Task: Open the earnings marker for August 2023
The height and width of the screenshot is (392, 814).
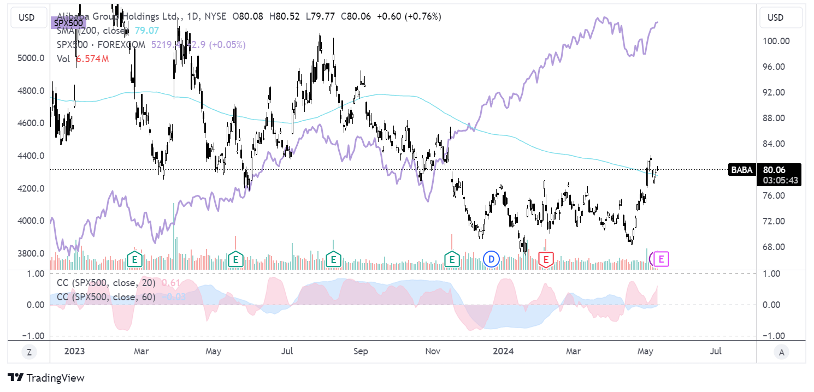Action: [x=333, y=259]
